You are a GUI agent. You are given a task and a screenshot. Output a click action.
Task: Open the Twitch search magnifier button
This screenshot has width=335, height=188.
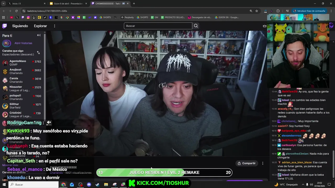click(x=196, y=26)
